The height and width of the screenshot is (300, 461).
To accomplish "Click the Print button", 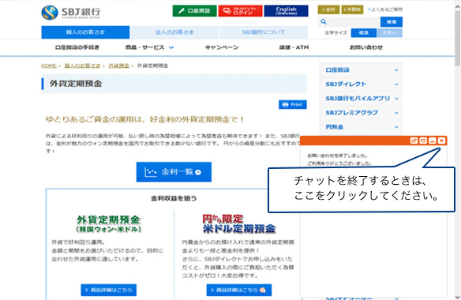I will click(x=293, y=104).
